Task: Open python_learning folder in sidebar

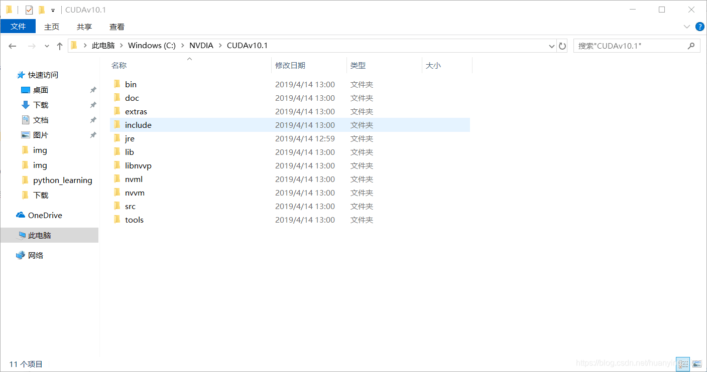Action: pos(62,180)
